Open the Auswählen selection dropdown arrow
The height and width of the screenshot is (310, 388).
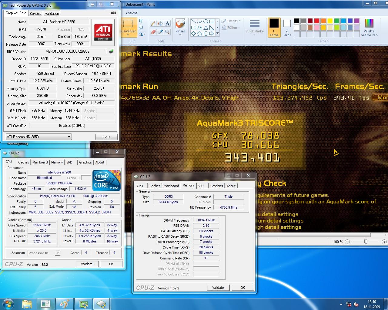(128, 35)
